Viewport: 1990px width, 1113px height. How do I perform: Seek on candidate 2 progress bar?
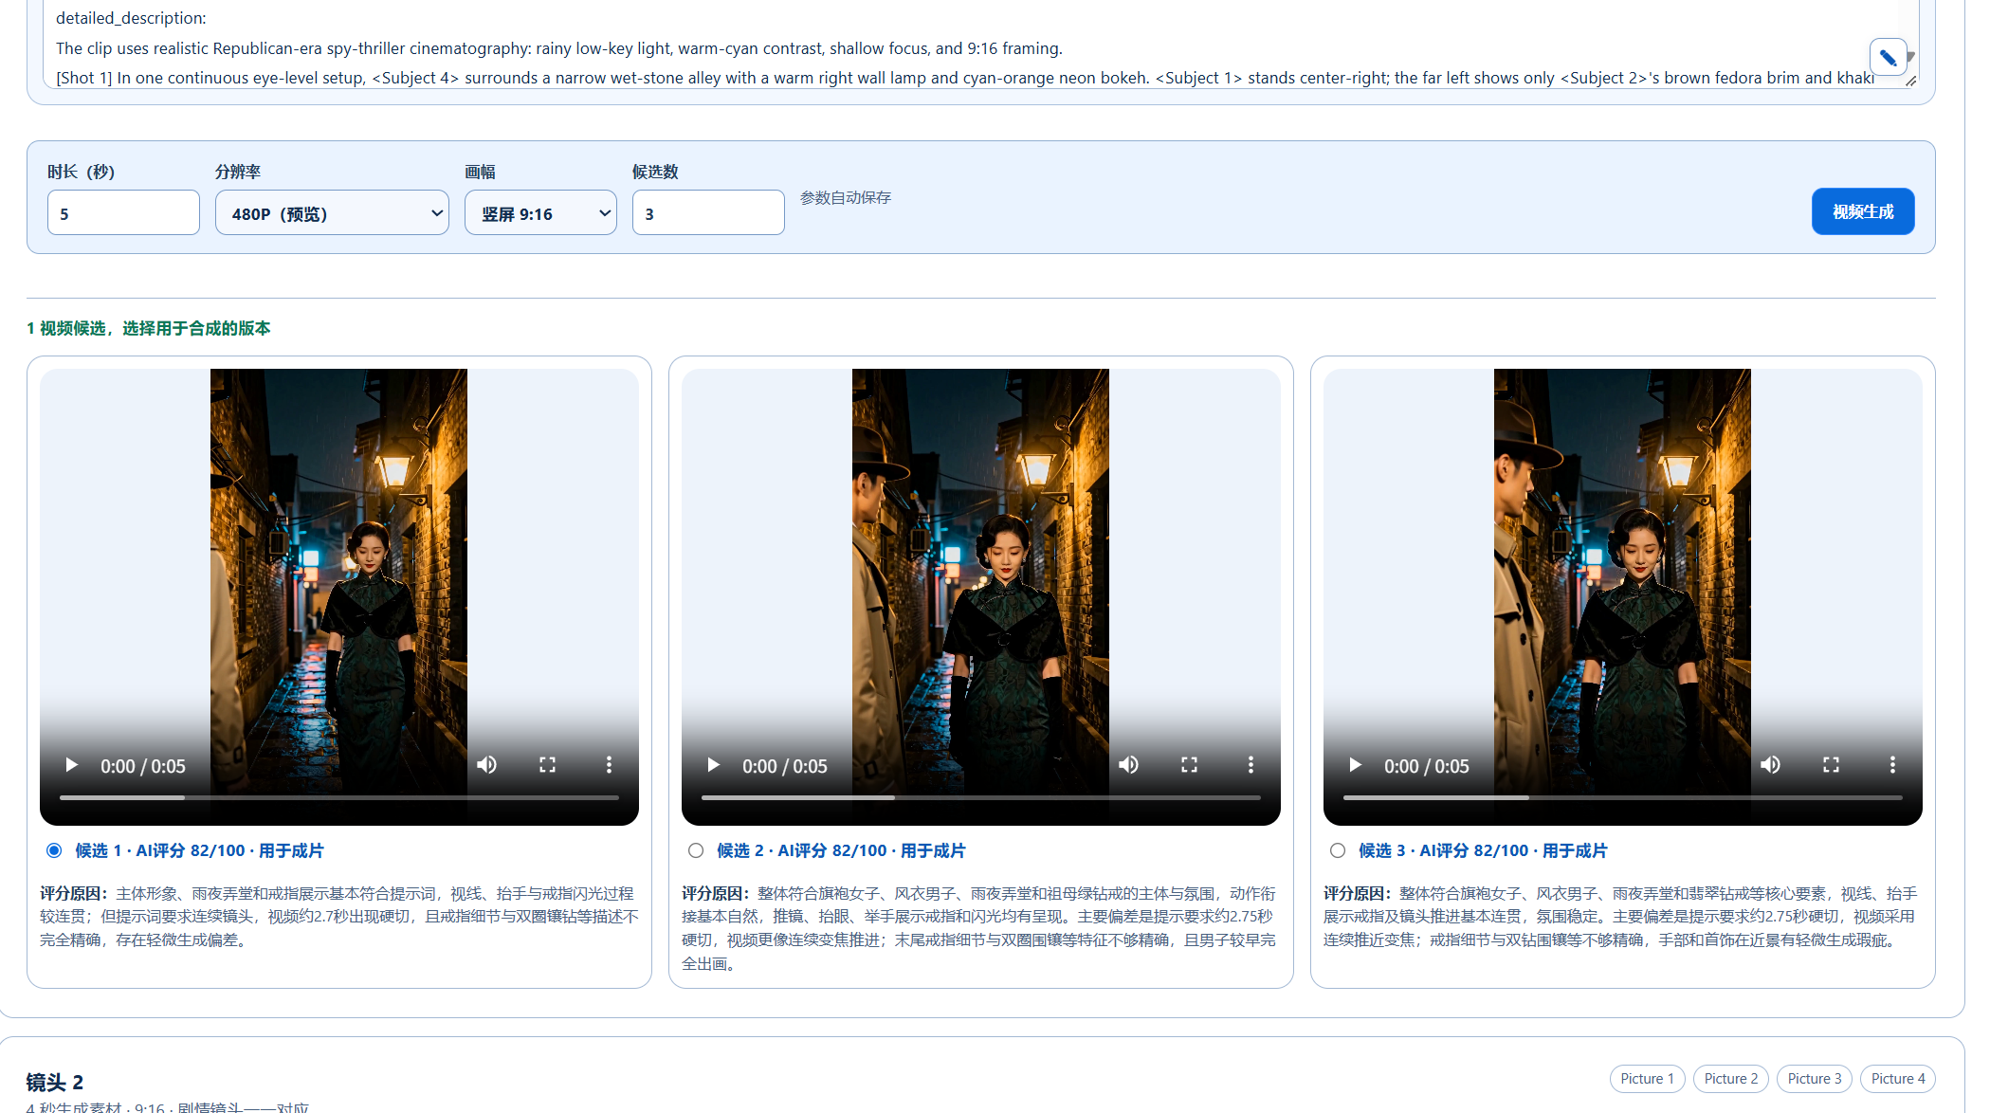pyautogui.click(x=980, y=798)
